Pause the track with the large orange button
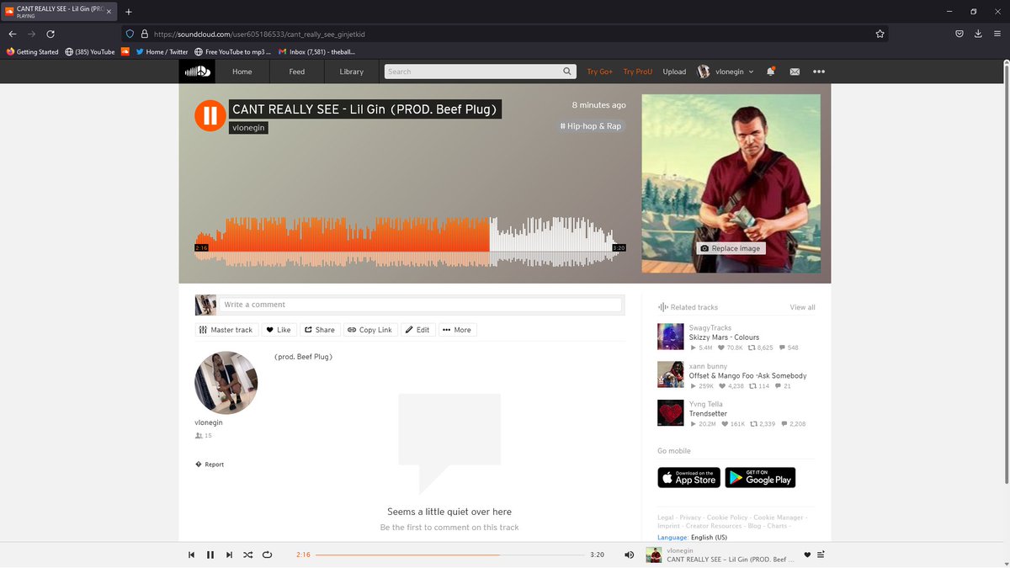The height and width of the screenshot is (568, 1010). click(210, 115)
